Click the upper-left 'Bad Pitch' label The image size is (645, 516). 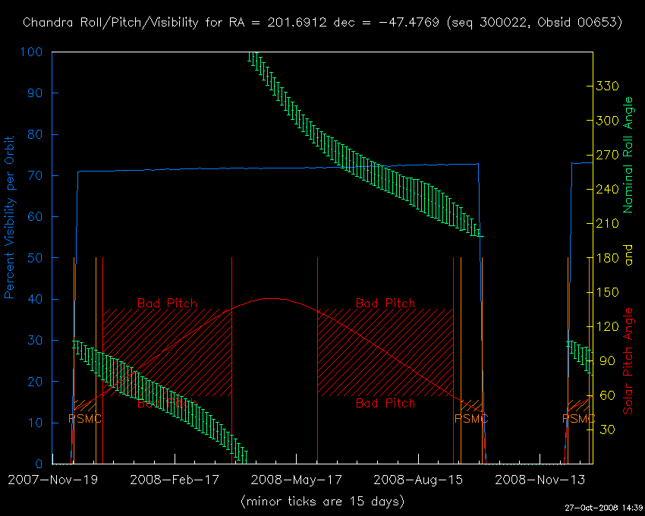click(167, 304)
